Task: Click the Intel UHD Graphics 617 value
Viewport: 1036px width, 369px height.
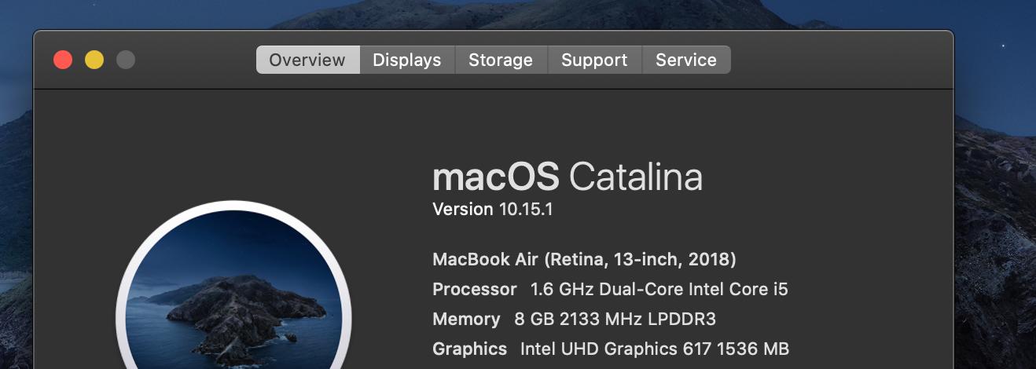Action: (654, 349)
